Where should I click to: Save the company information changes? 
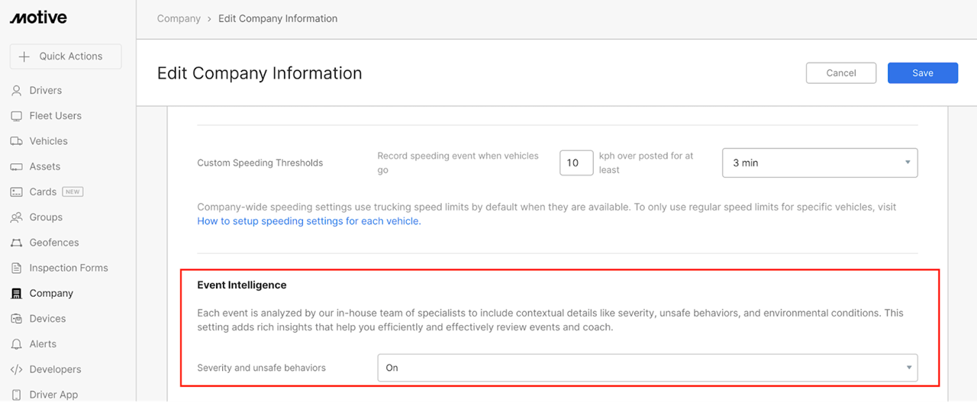pos(923,72)
